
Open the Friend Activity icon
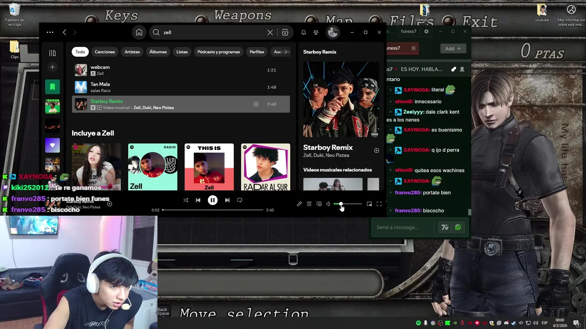coord(316,32)
